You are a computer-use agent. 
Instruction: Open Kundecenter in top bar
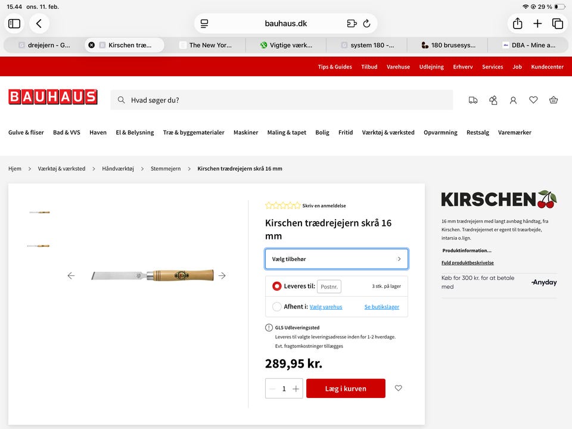(547, 67)
